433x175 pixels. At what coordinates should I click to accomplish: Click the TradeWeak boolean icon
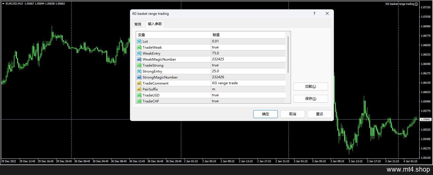[139, 48]
